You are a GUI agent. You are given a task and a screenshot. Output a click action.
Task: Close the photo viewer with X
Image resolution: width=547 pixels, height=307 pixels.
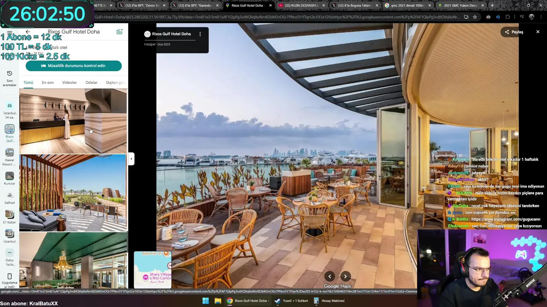point(538,32)
